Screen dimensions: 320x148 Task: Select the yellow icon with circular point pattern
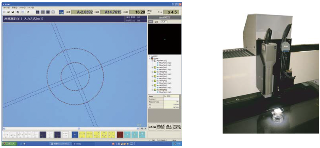coord(104,135)
